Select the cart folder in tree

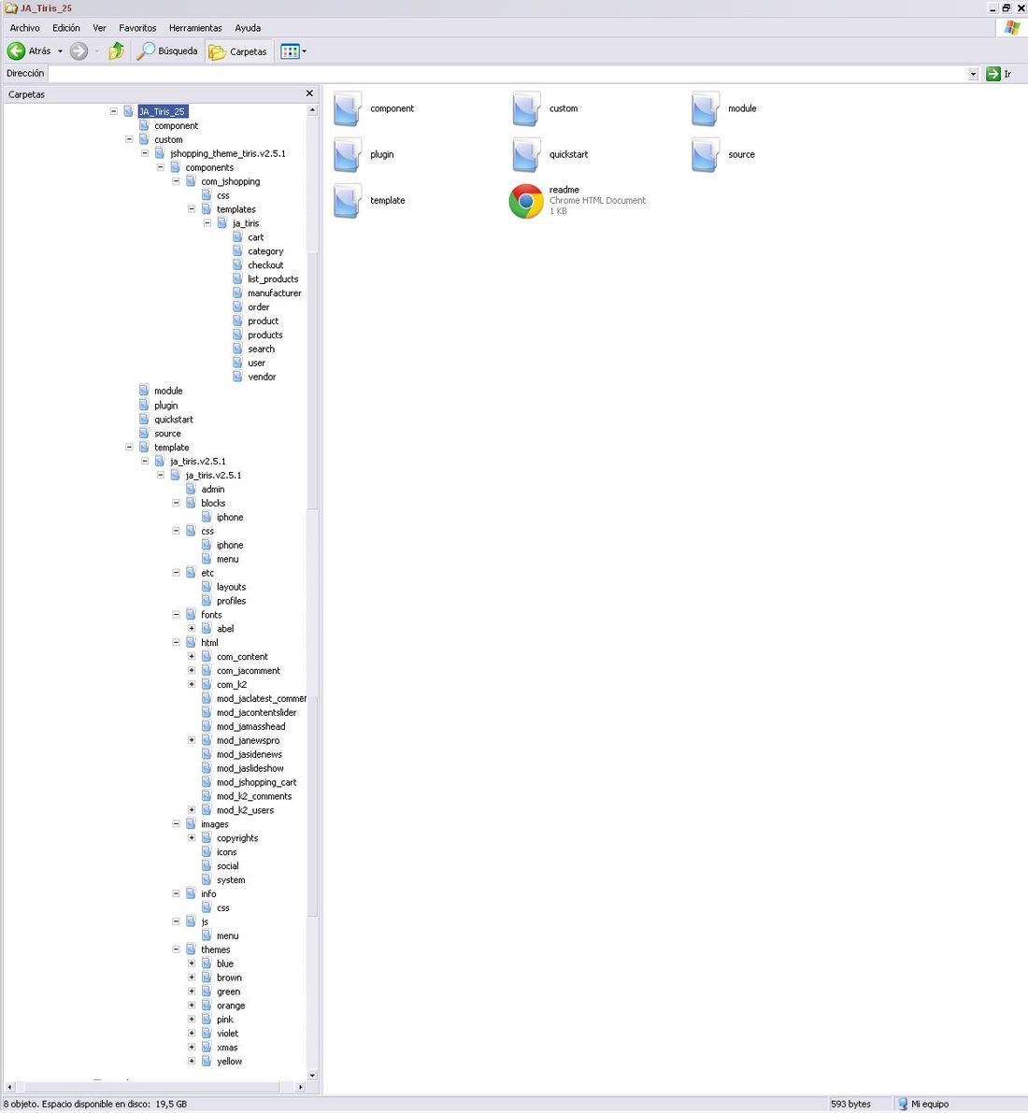click(x=255, y=237)
